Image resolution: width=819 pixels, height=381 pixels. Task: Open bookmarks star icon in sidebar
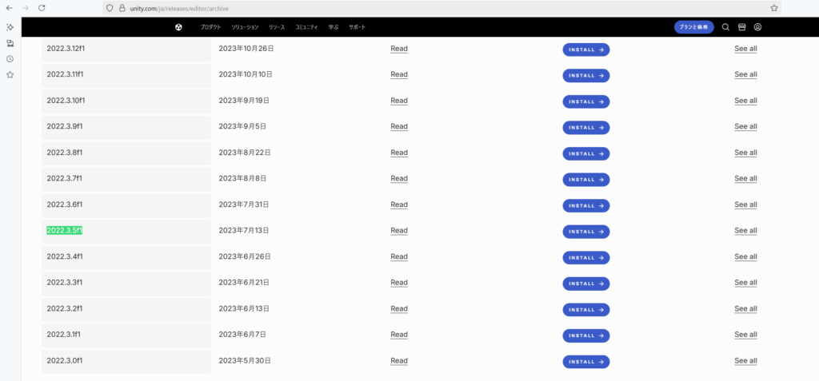coord(10,74)
